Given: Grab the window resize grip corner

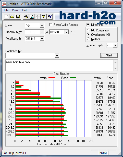Looking at the screenshot, I should pyautogui.click(x=119, y=153).
